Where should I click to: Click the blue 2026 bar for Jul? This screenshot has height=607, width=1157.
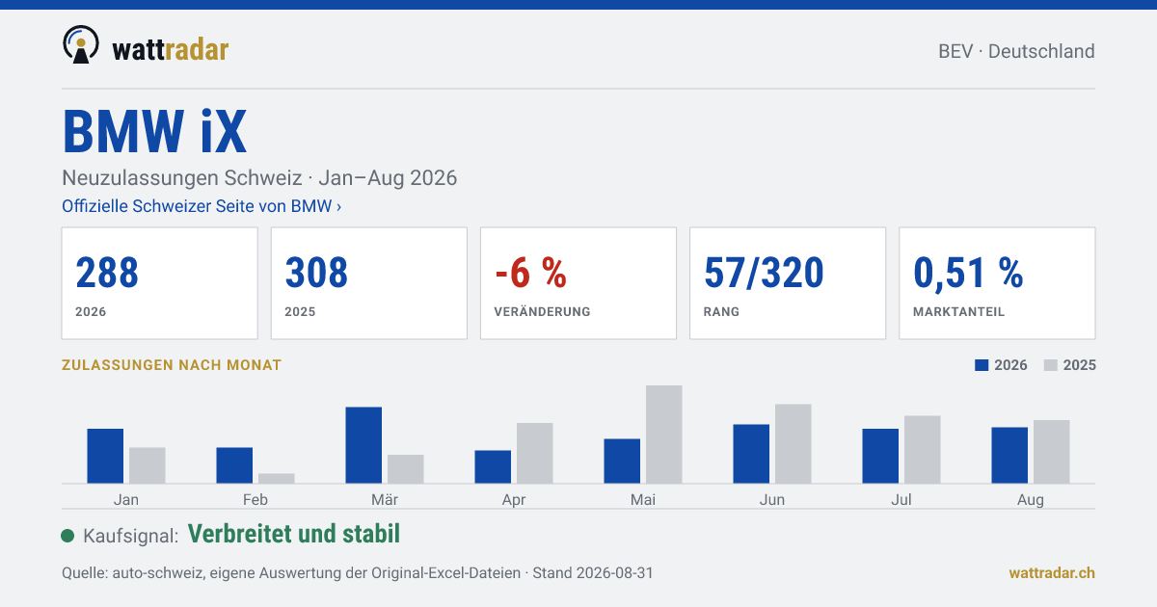point(880,456)
